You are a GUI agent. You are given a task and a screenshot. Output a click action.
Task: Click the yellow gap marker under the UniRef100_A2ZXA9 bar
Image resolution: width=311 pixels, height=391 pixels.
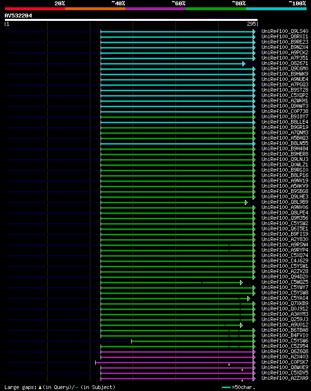242,380
